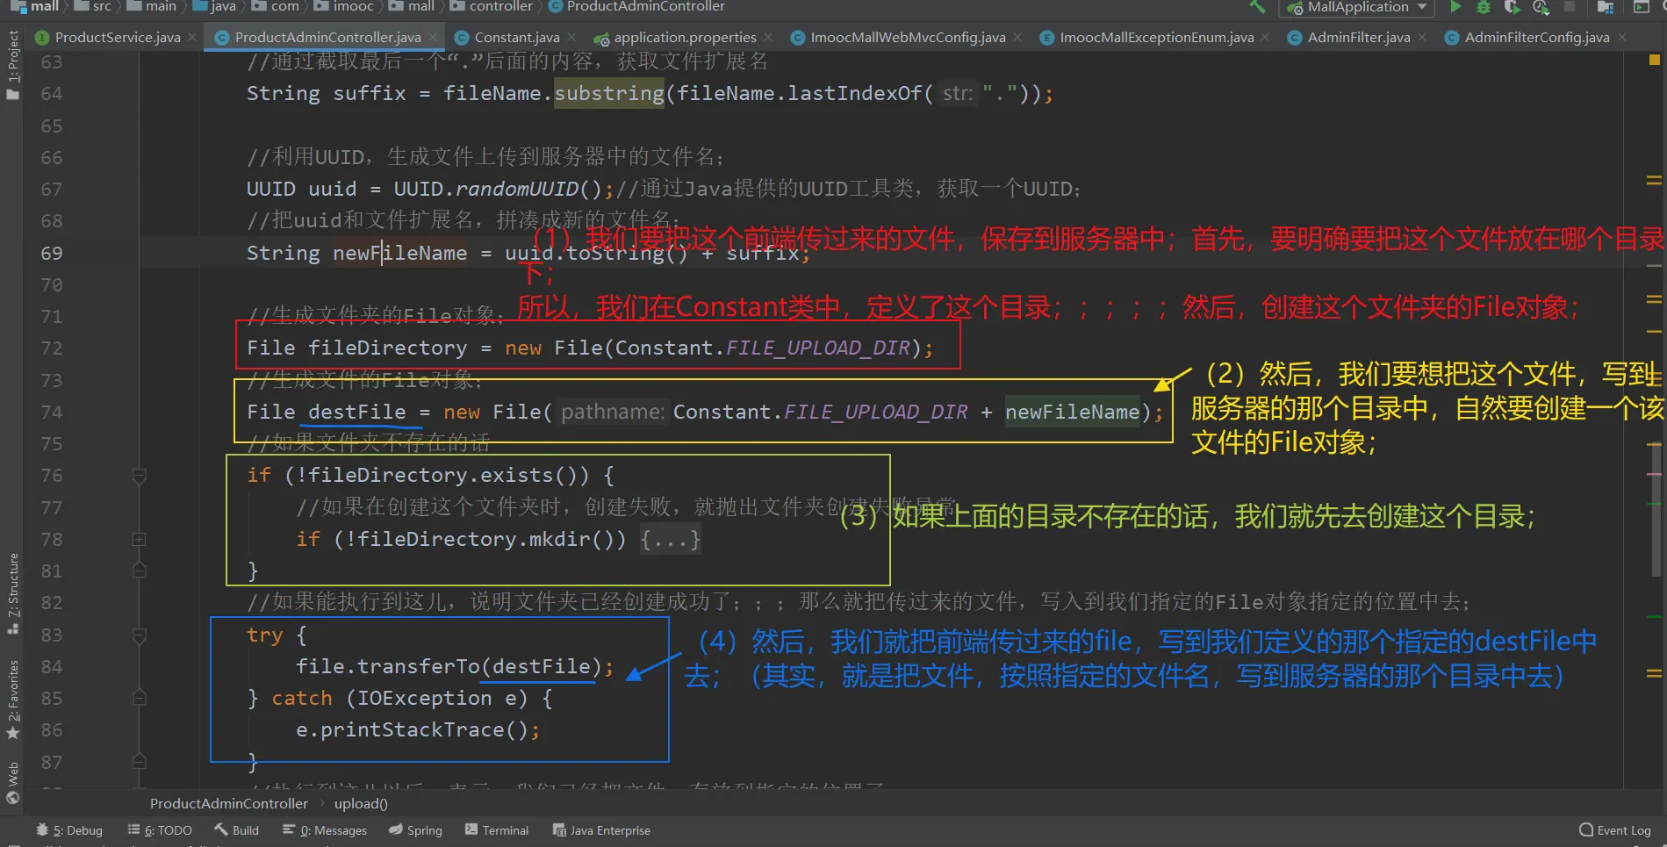The image size is (1667, 847).
Task: Expand the folded code block on line 78
Action: point(139,539)
